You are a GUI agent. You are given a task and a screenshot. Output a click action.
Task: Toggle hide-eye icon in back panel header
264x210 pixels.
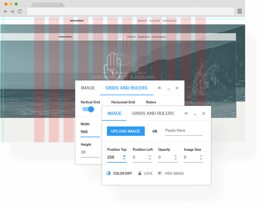[x=160, y=88]
